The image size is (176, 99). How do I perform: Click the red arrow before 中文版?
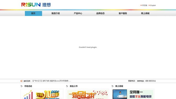pos(141,5)
